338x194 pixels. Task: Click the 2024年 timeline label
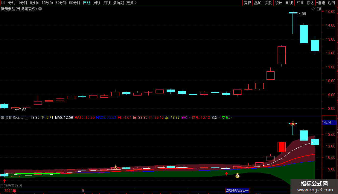click(10, 190)
